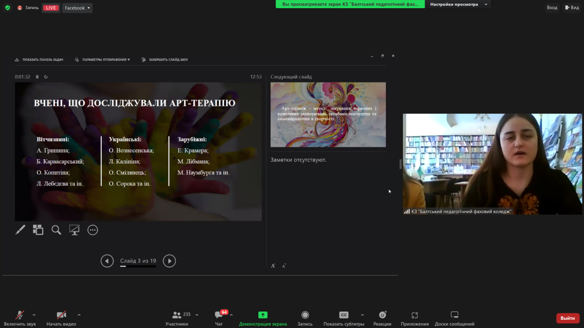The height and width of the screenshot is (328, 584).
Task: Click the black out slideshow screen icon
Action: pos(74,230)
